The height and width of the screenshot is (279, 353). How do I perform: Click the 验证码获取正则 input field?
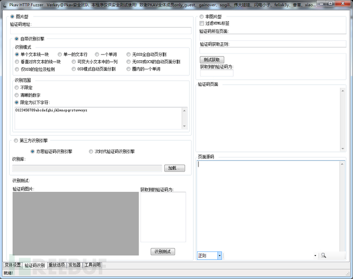pos(273,50)
